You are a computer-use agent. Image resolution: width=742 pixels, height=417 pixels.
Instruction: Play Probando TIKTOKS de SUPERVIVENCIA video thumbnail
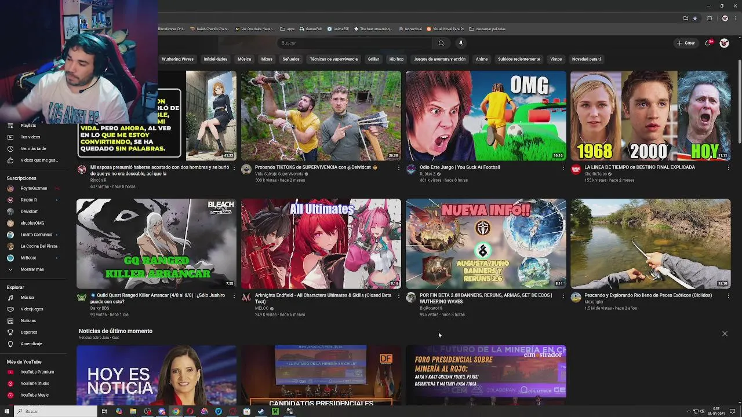click(321, 115)
